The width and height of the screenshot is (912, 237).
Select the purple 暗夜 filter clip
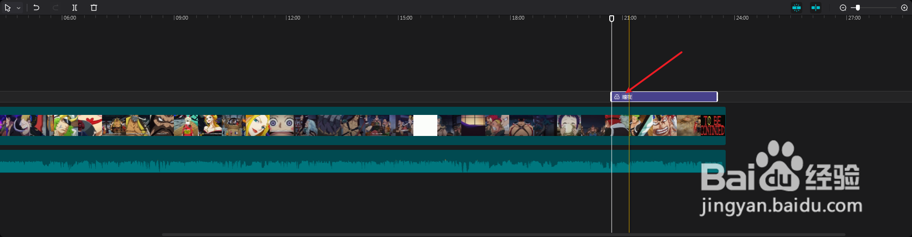pos(664,97)
